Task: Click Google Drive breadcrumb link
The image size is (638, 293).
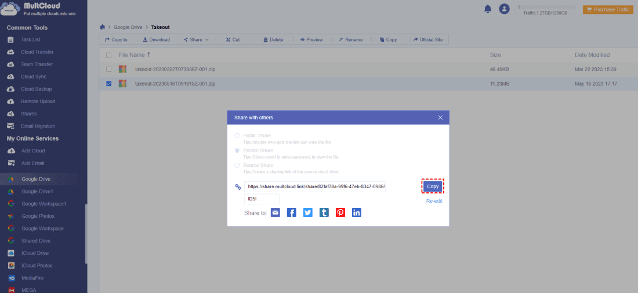Action: [x=128, y=27]
